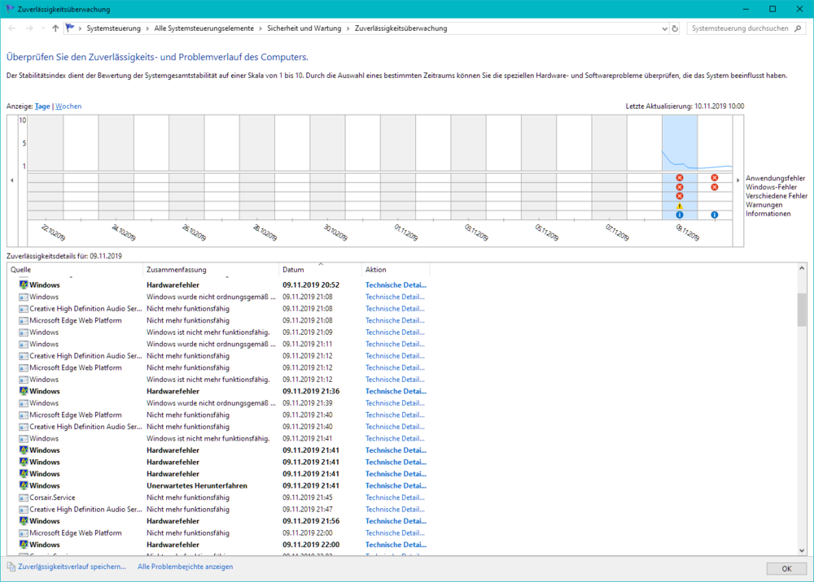Image resolution: width=814 pixels, height=582 pixels.
Task: Click the Windows failure icon for 10.11.2019
Action: 714,187
